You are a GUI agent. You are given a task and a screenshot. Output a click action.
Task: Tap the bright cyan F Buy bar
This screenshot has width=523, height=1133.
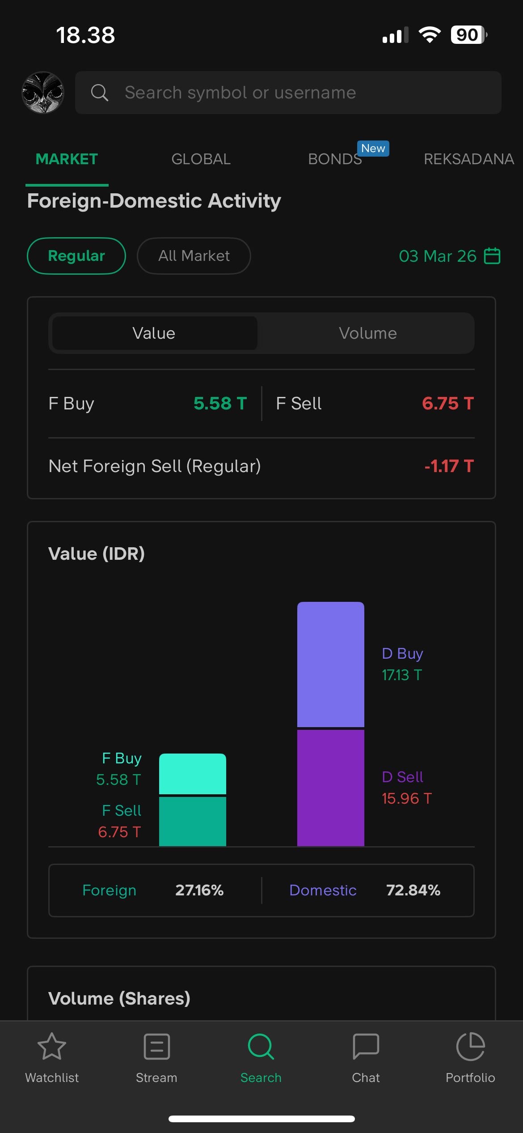(x=192, y=774)
